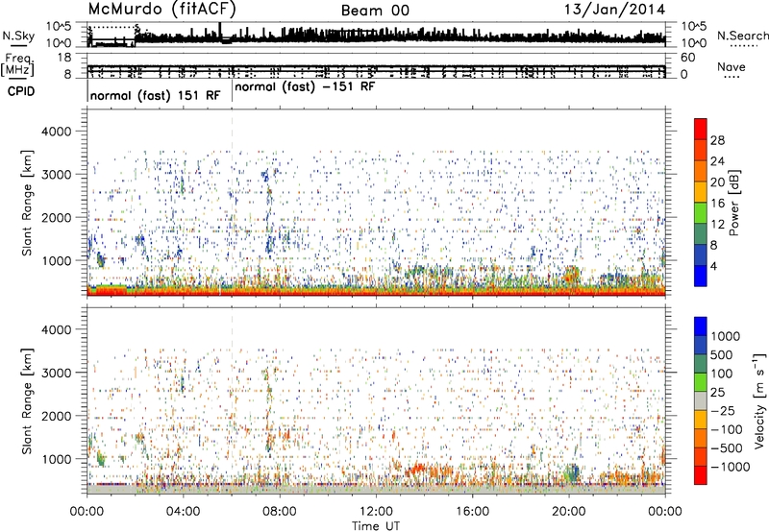
Task: Click the '60' label on Nave axis
Action: pyautogui.click(x=687, y=58)
